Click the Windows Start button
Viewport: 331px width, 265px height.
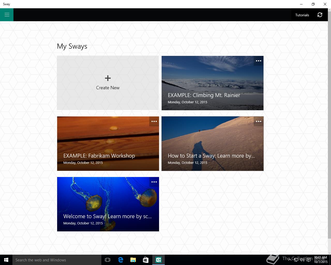6,260
